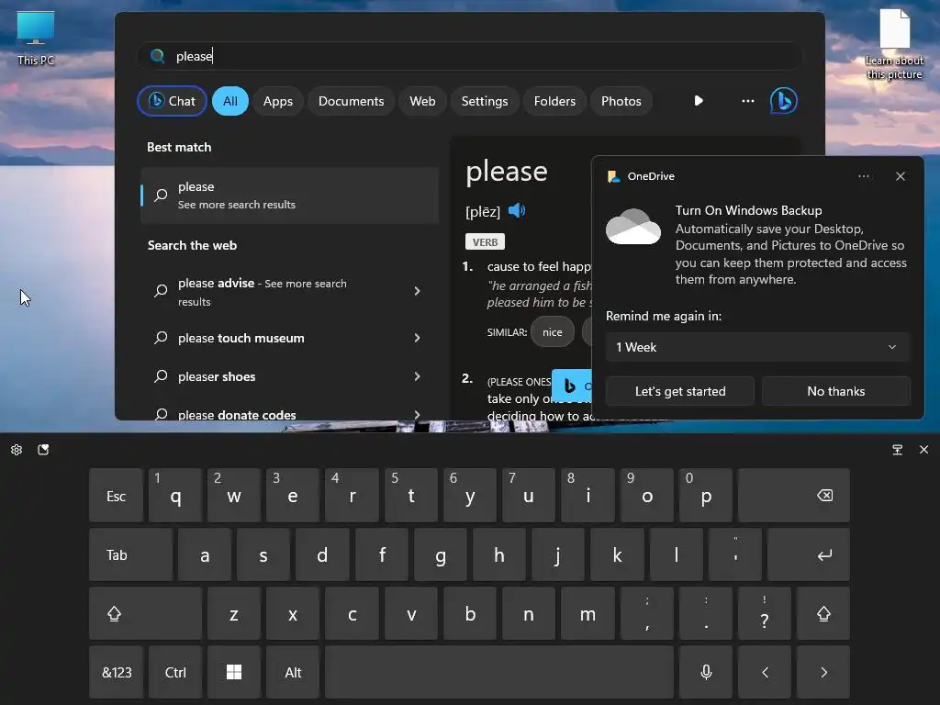Tap the Esc key
940x705 pixels.
tap(117, 495)
